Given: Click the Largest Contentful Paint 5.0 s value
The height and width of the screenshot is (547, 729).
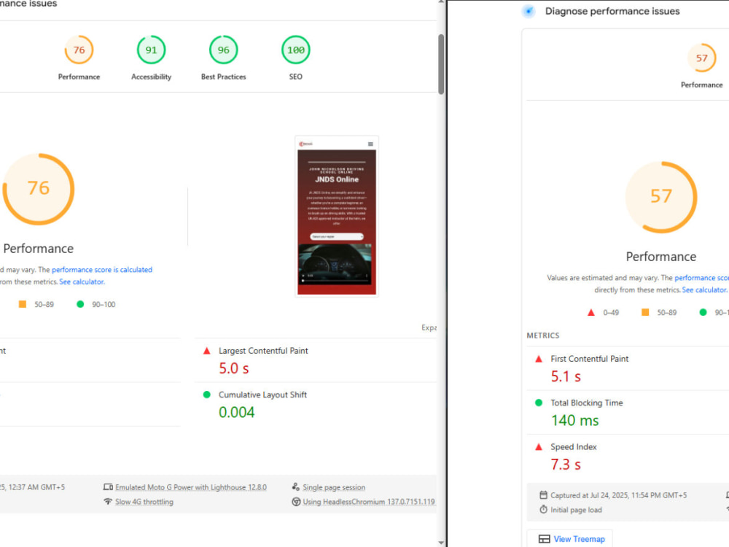Looking at the screenshot, I should click(234, 368).
